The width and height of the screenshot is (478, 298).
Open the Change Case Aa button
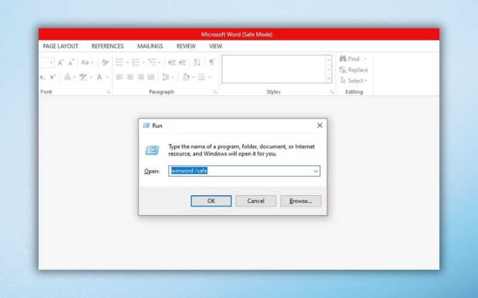[85, 63]
